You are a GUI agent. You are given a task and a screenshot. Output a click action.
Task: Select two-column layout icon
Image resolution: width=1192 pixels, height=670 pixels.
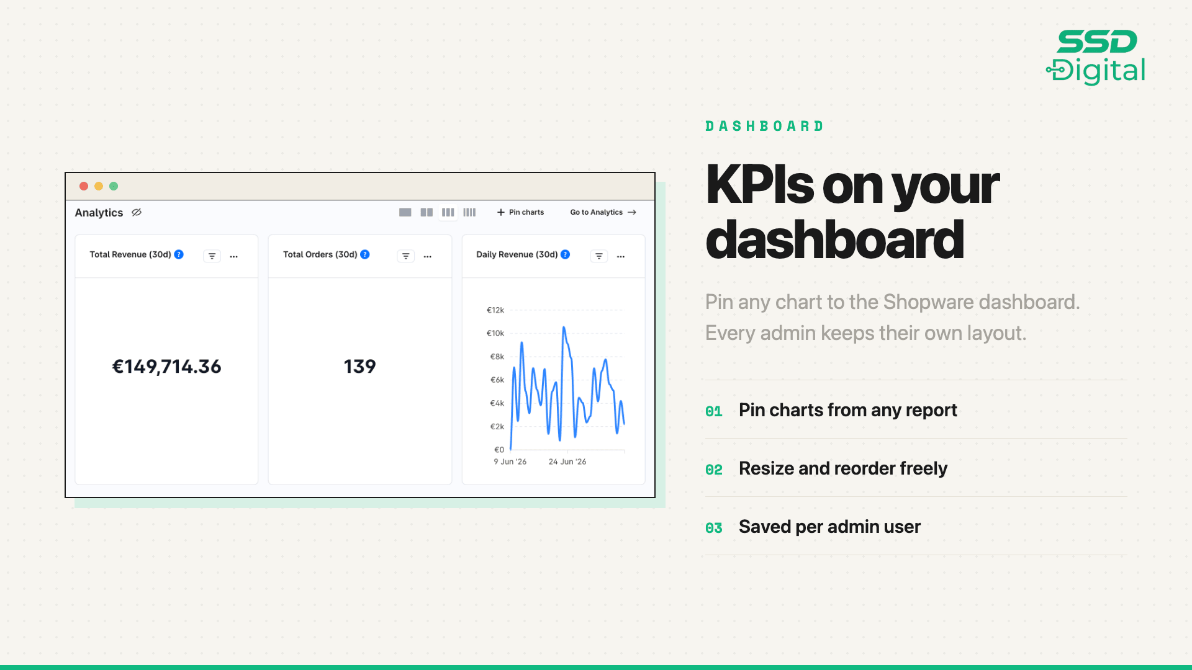point(427,212)
